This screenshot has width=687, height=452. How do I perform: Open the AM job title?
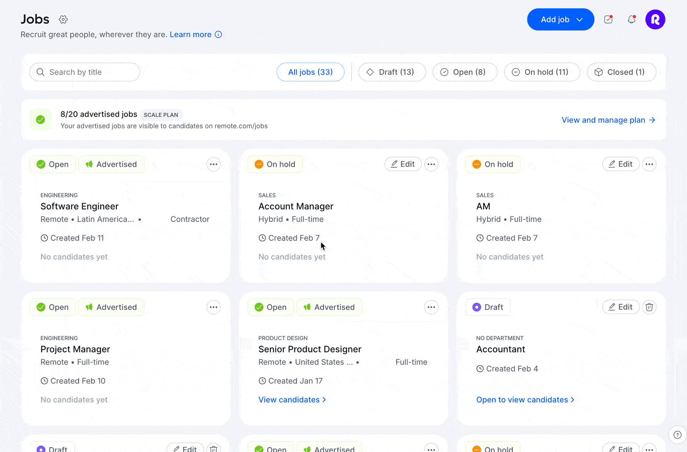pyautogui.click(x=483, y=206)
